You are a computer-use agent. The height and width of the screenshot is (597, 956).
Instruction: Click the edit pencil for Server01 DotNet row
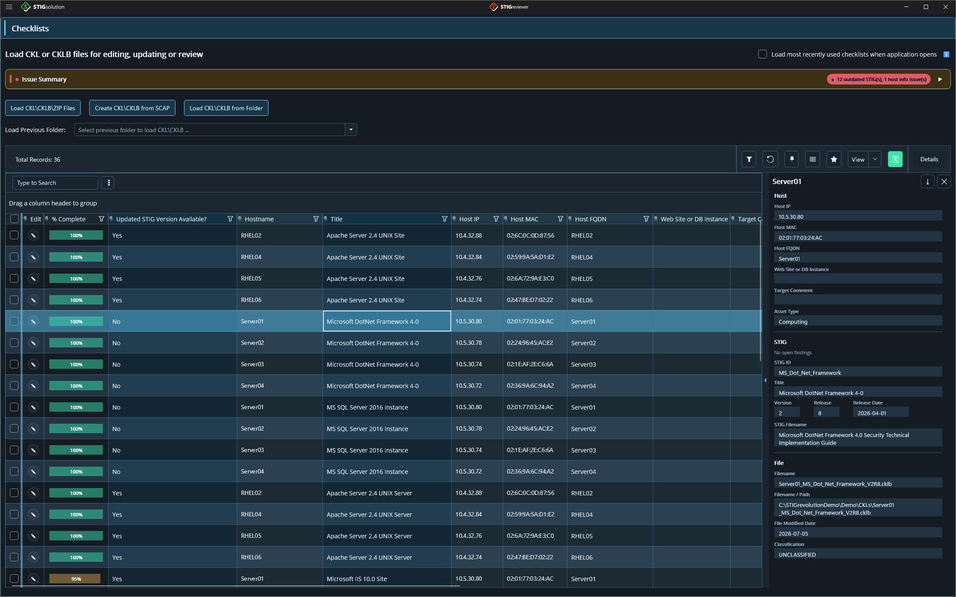[x=33, y=321]
